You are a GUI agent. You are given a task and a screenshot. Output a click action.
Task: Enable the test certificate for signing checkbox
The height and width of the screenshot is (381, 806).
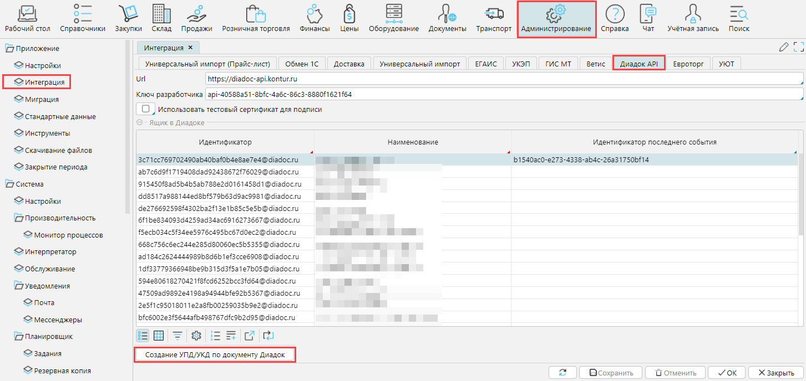145,109
